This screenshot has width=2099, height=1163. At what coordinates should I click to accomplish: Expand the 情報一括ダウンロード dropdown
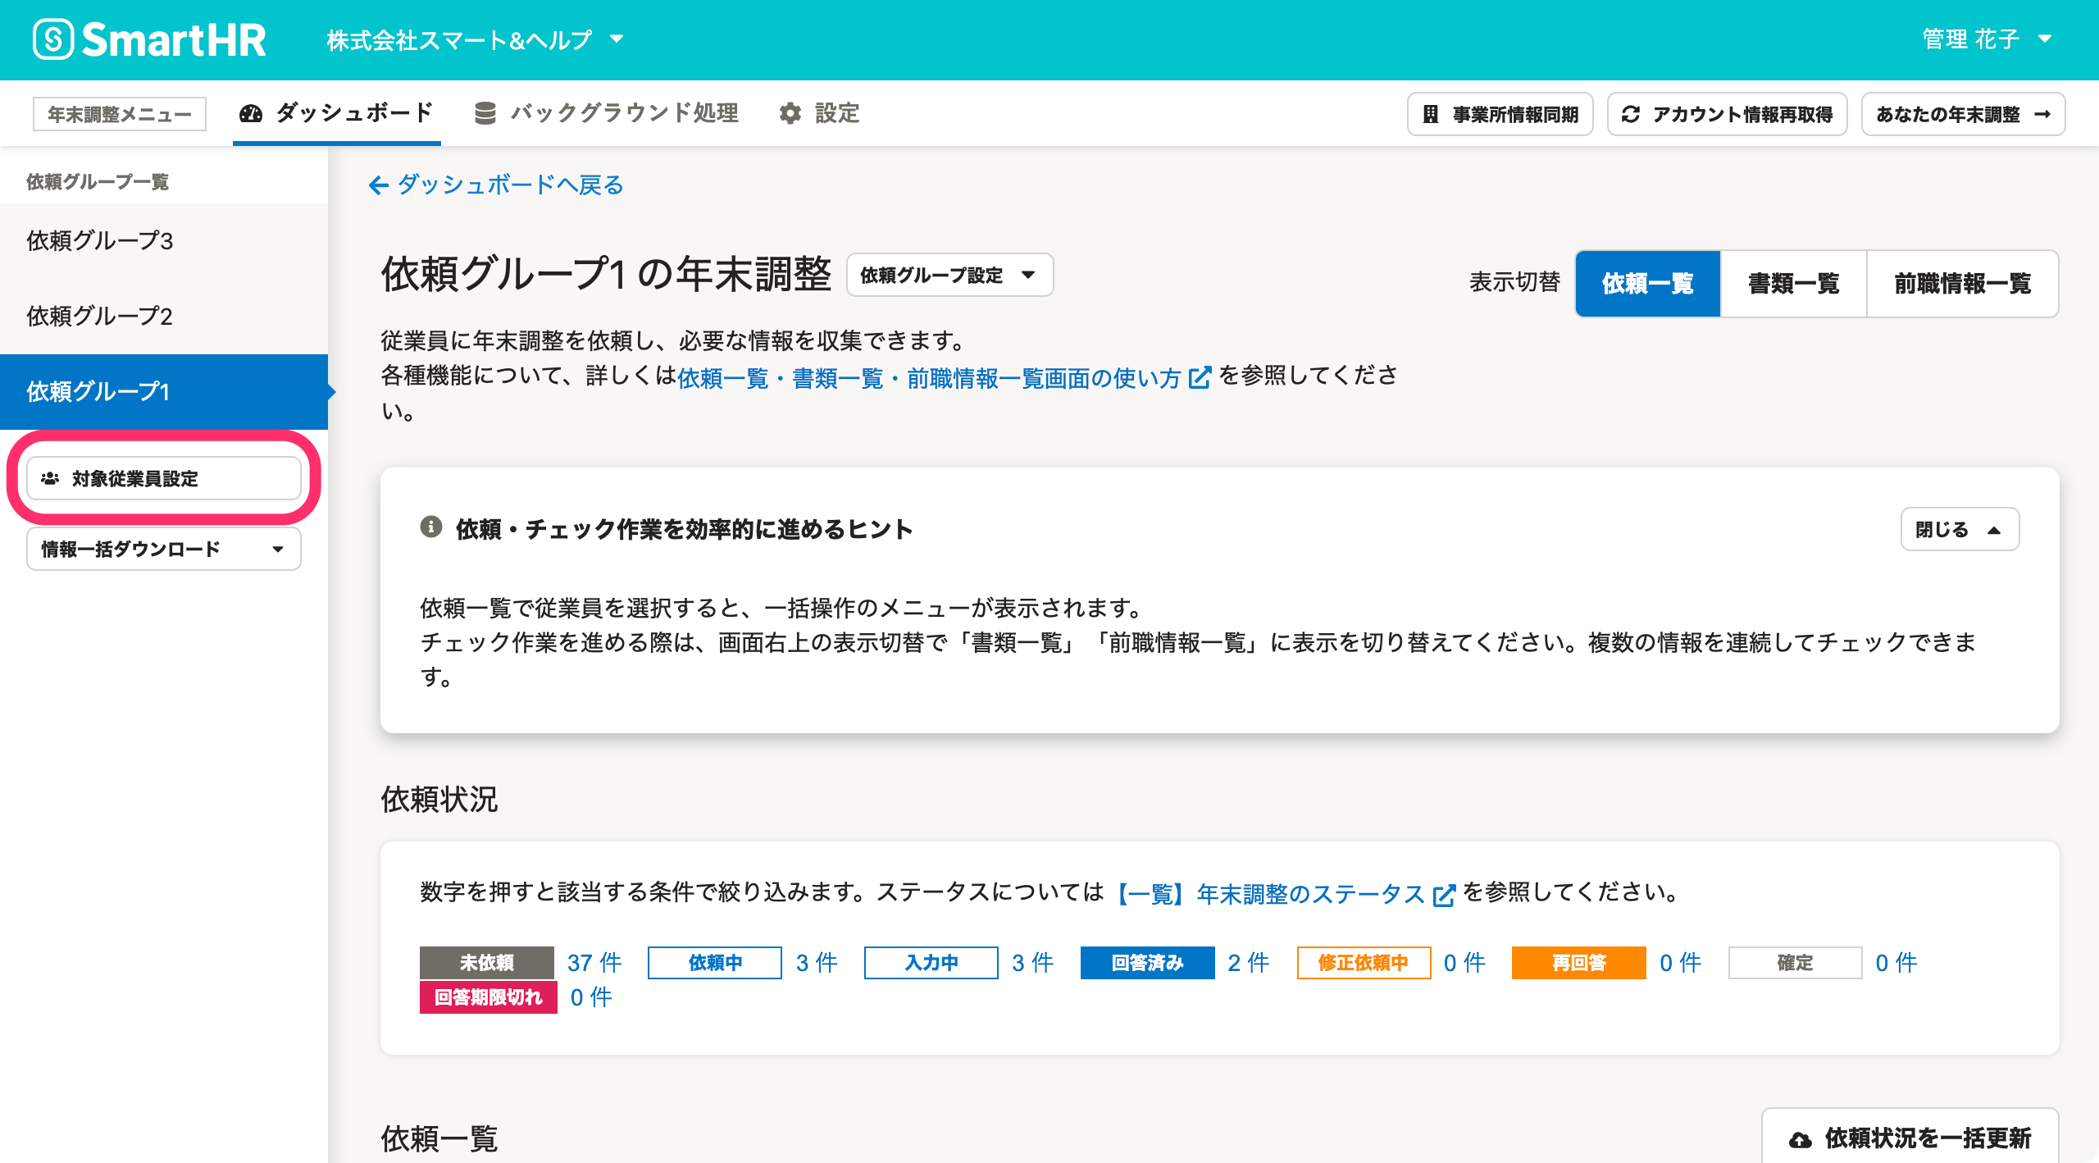164,549
